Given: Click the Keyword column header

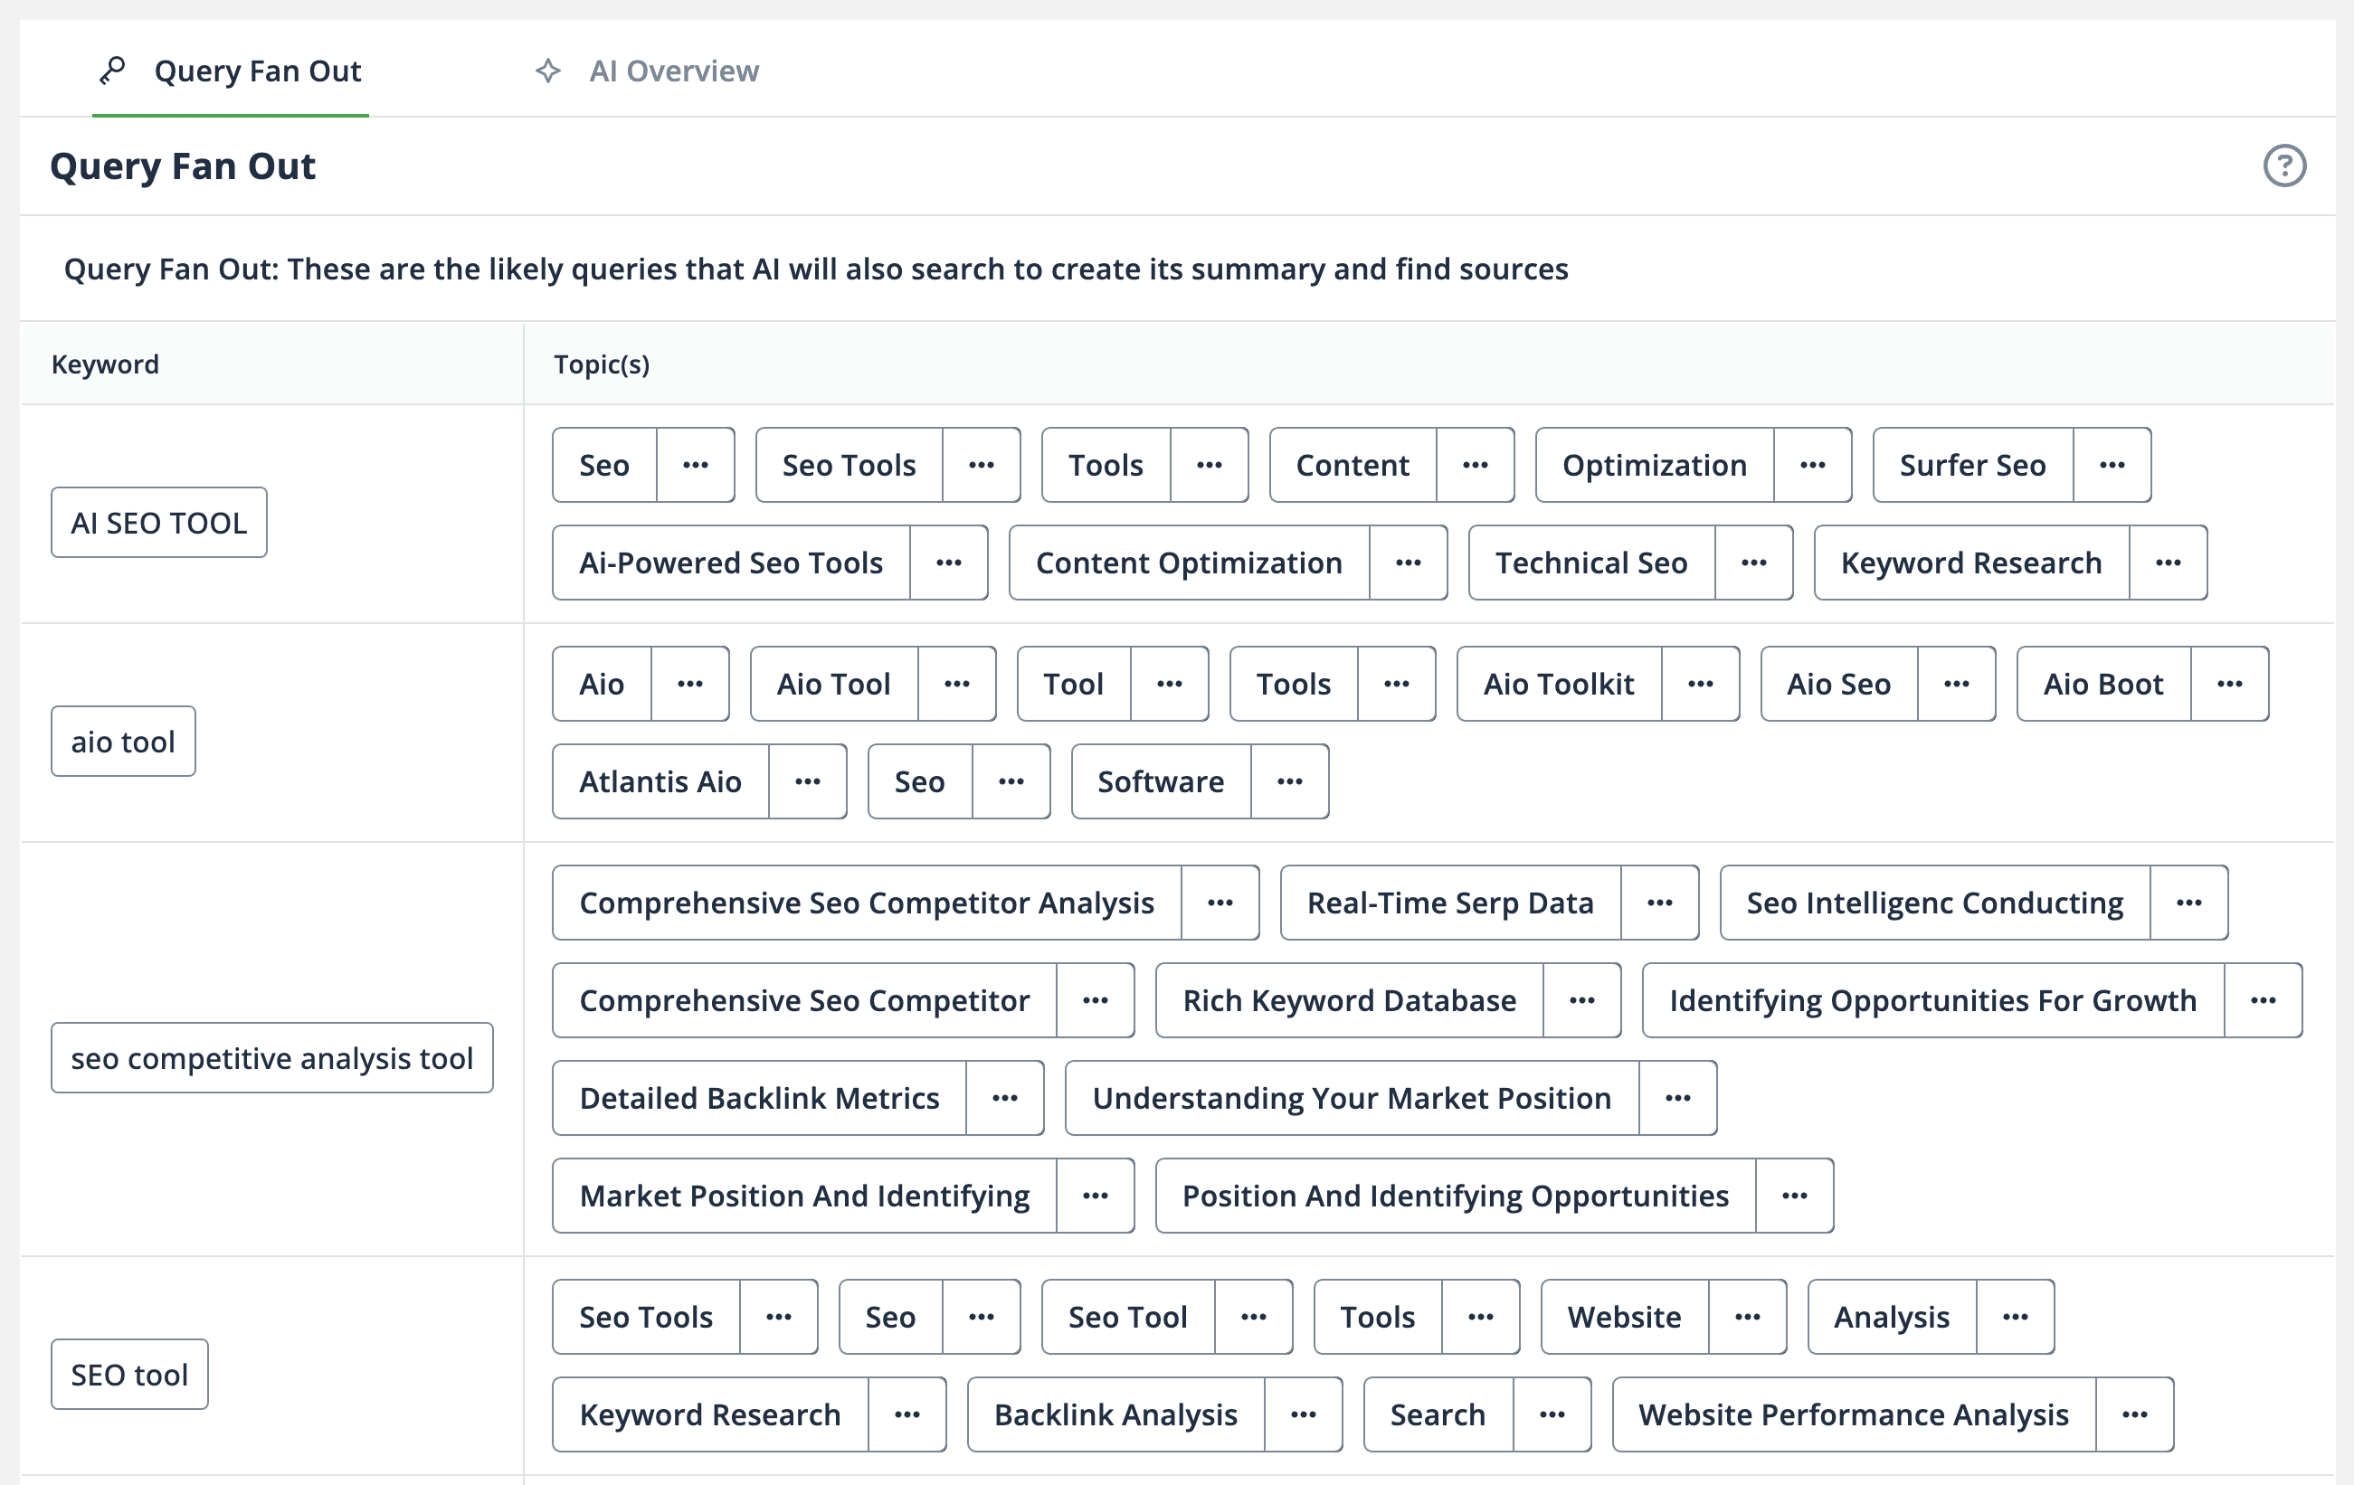Looking at the screenshot, I should point(106,364).
